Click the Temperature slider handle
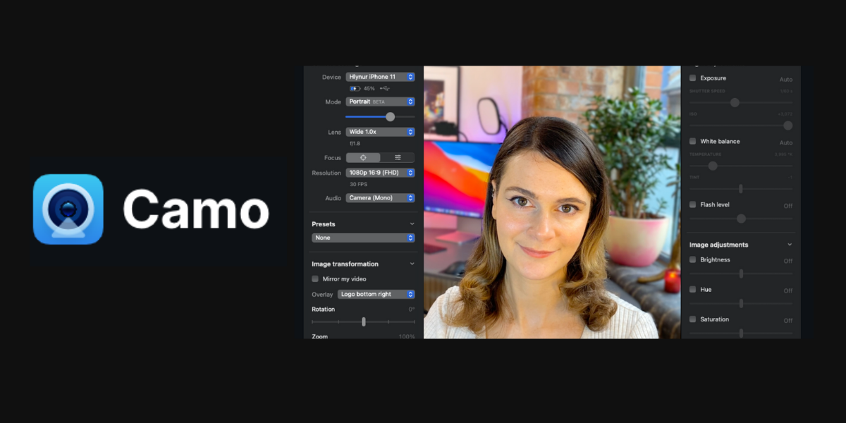Viewport: 846px width, 423px height. click(x=713, y=166)
